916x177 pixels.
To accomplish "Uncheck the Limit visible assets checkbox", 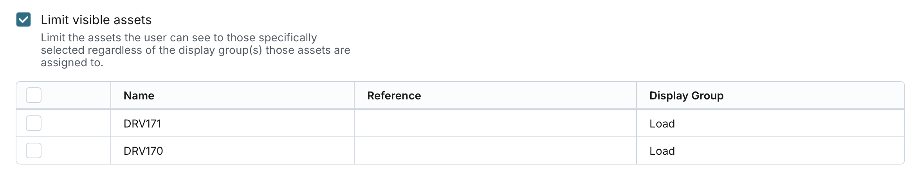I will click(23, 19).
